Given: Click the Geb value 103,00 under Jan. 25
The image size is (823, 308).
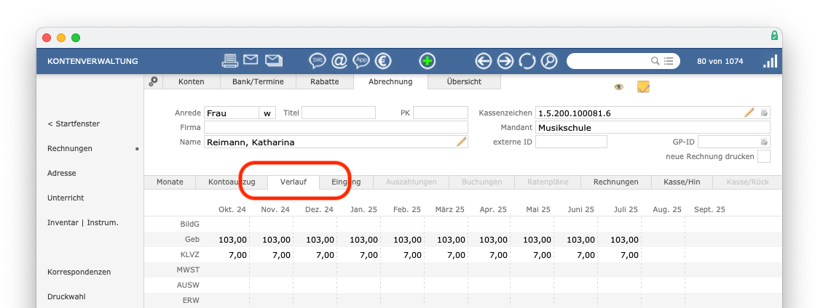Looking at the screenshot, I should (x=363, y=240).
